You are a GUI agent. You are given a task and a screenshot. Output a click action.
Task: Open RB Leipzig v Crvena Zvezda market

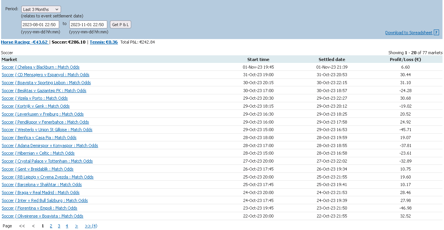47,177
